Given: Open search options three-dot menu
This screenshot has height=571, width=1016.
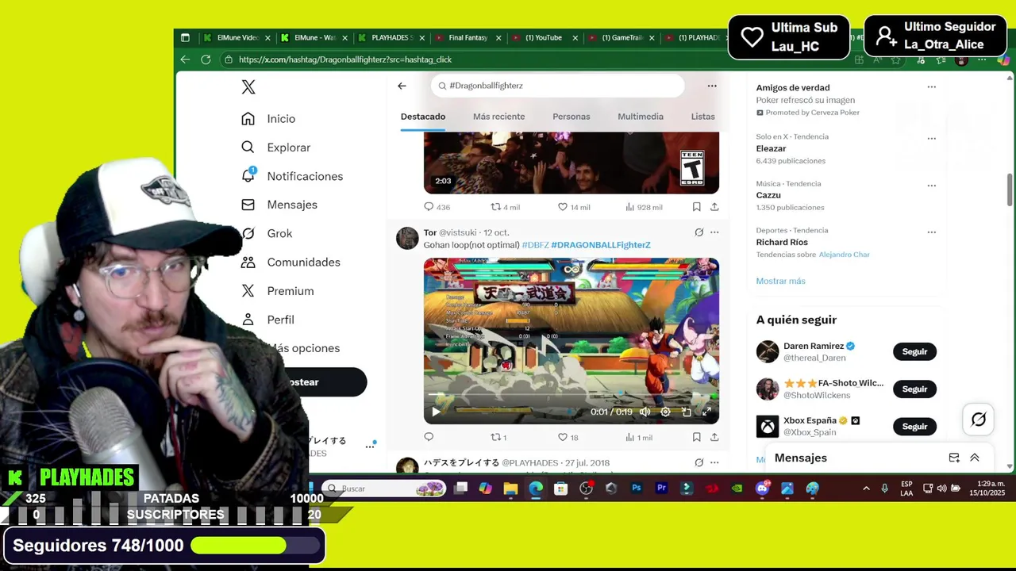Looking at the screenshot, I should coord(712,86).
